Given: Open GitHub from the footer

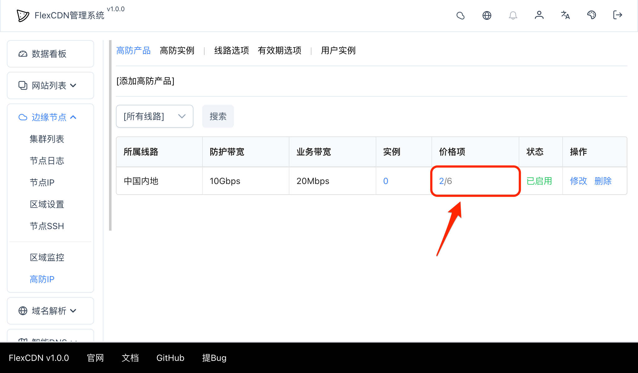Looking at the screenshot, I should point(170,358).
